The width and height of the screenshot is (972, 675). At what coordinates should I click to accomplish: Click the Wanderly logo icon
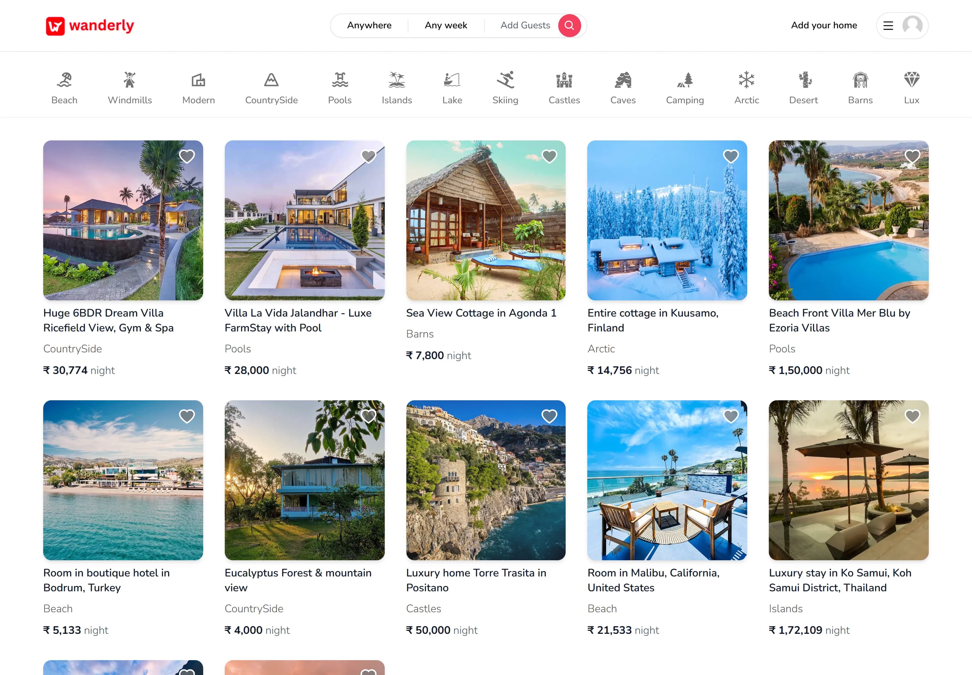click(55, 26)
